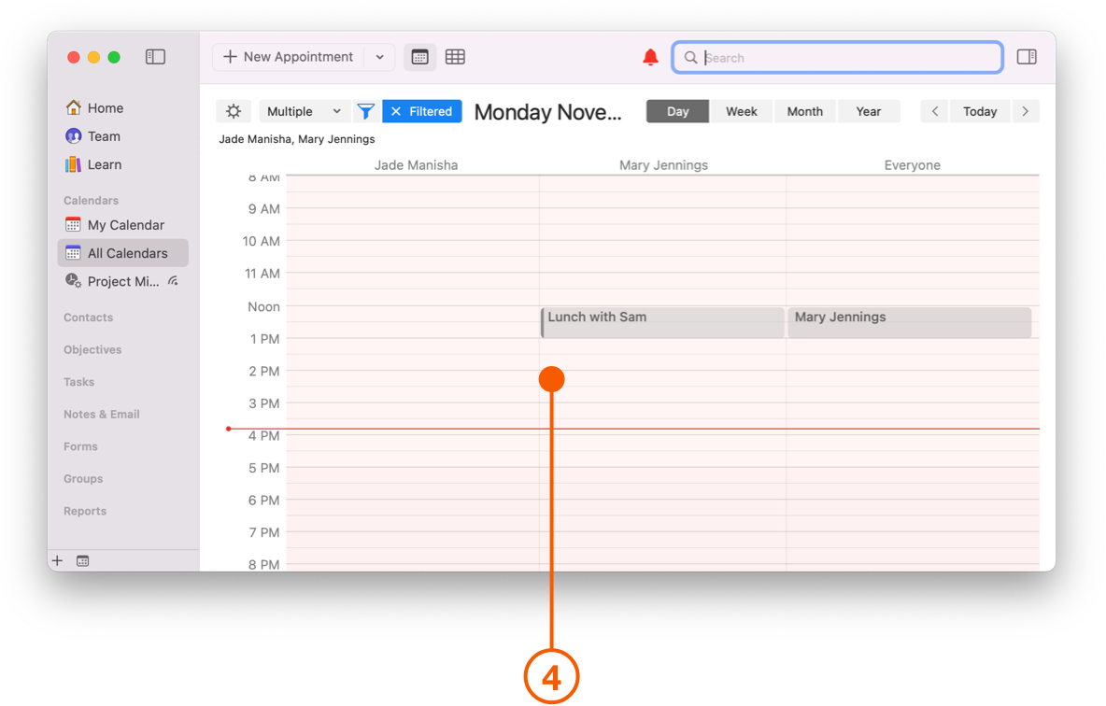Switch to grid view using the grid icon
Viewport: 1106px width, 706px height.
(455, 57)
